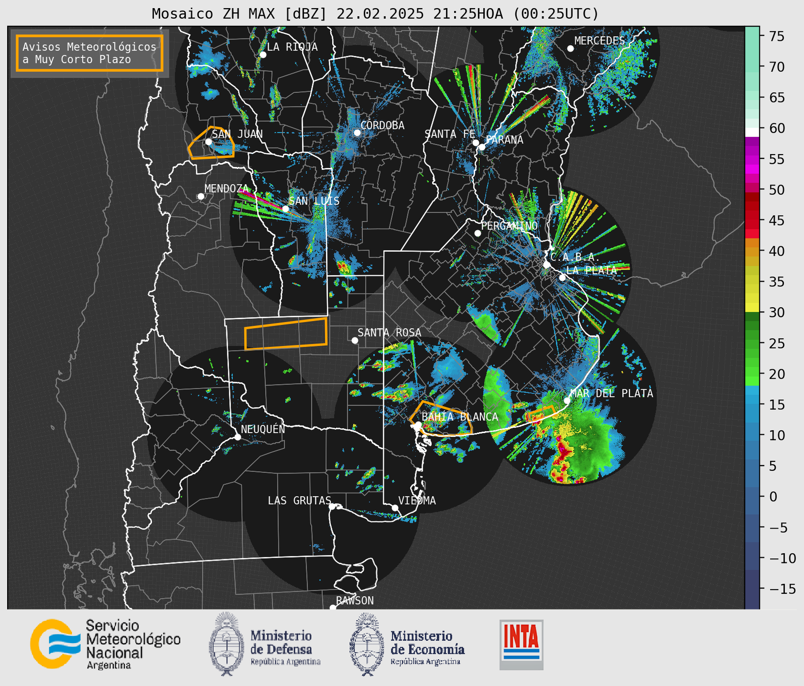Click the orange warning polygon around Bahía Blanca

(441, 419)
